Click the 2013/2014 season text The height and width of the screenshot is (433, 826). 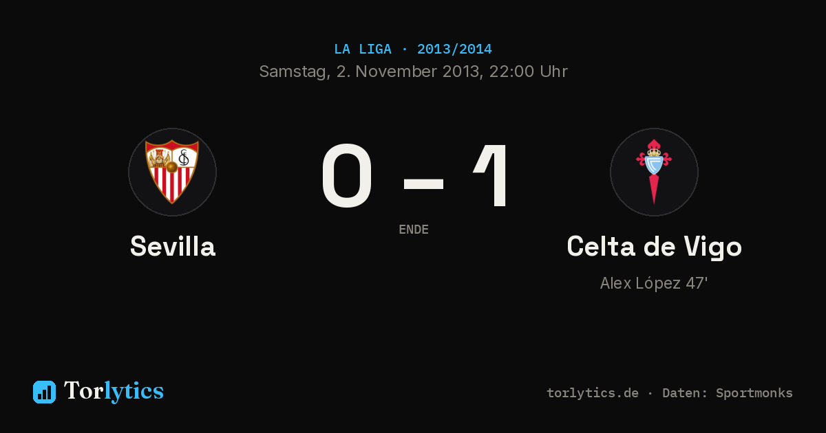454,49
